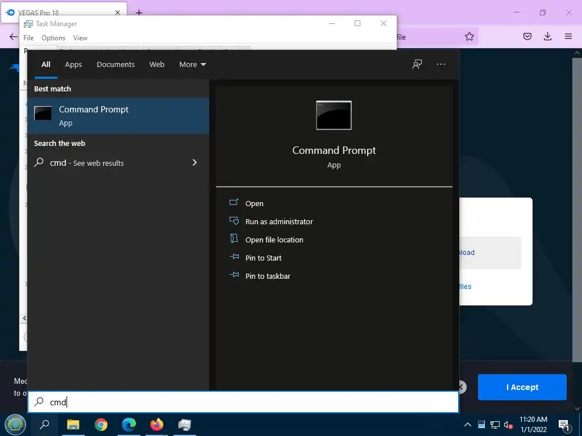Viewport: 582px width, 436px height.
Task: Open the search options ellipsis menu
Action: pyautogui.click(x=441, y=64)
